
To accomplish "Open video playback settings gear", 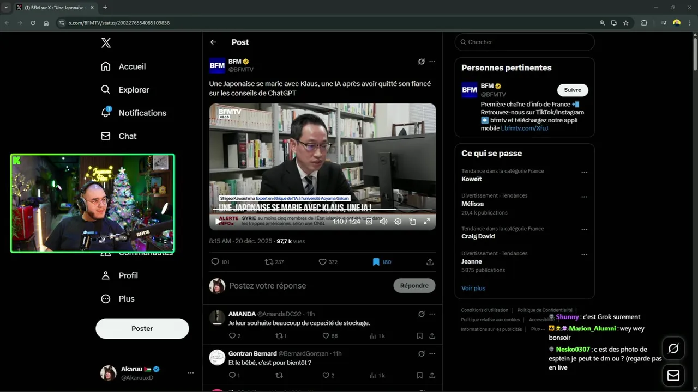I will click(x=398, y=222).
